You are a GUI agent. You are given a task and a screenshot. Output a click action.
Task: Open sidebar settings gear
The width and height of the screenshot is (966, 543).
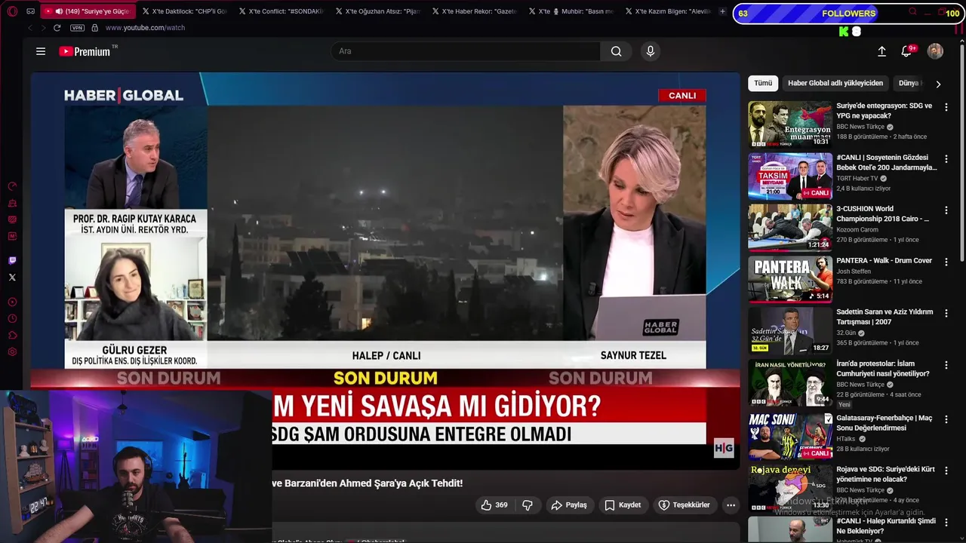[12, 352]
